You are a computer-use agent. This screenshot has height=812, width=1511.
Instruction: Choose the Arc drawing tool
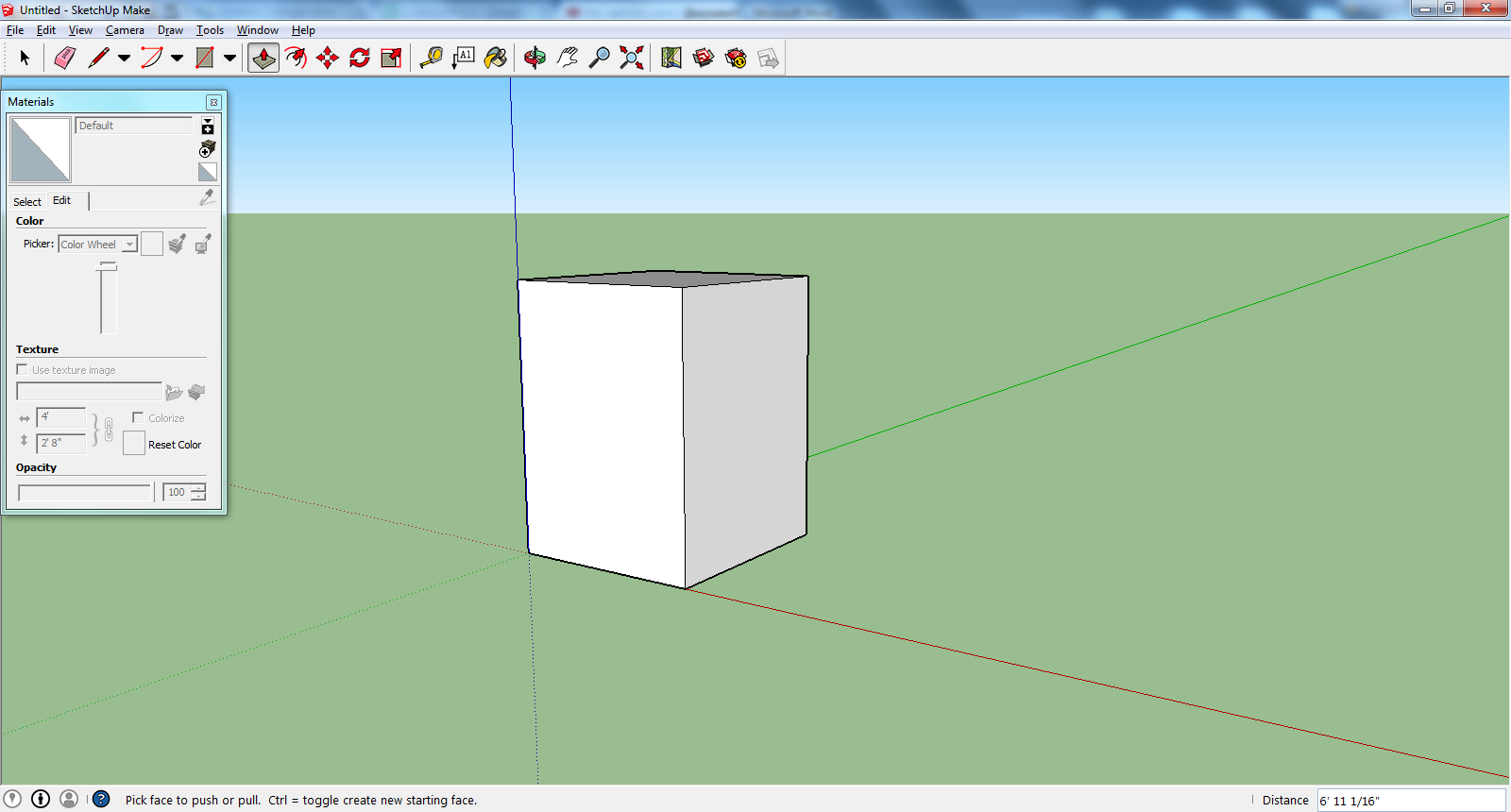pyautogui.click(x=151, y=58)
